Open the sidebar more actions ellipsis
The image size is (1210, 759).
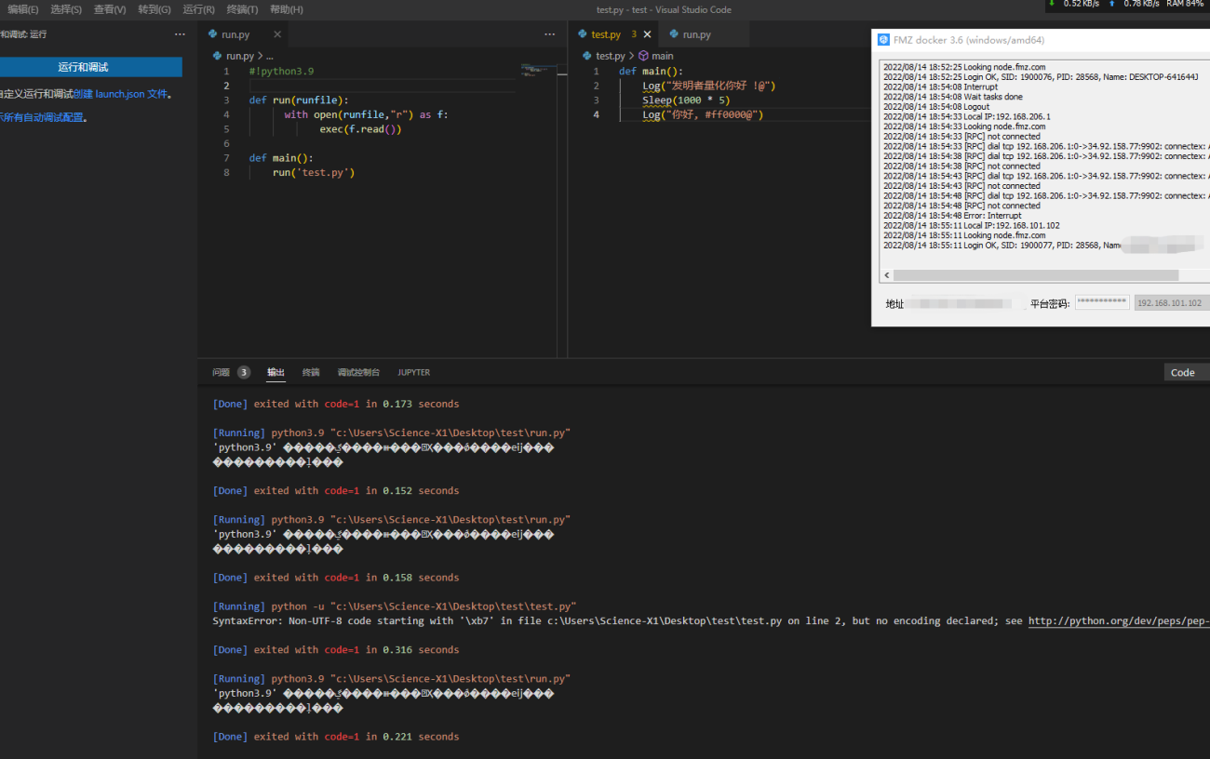[180, 34]
